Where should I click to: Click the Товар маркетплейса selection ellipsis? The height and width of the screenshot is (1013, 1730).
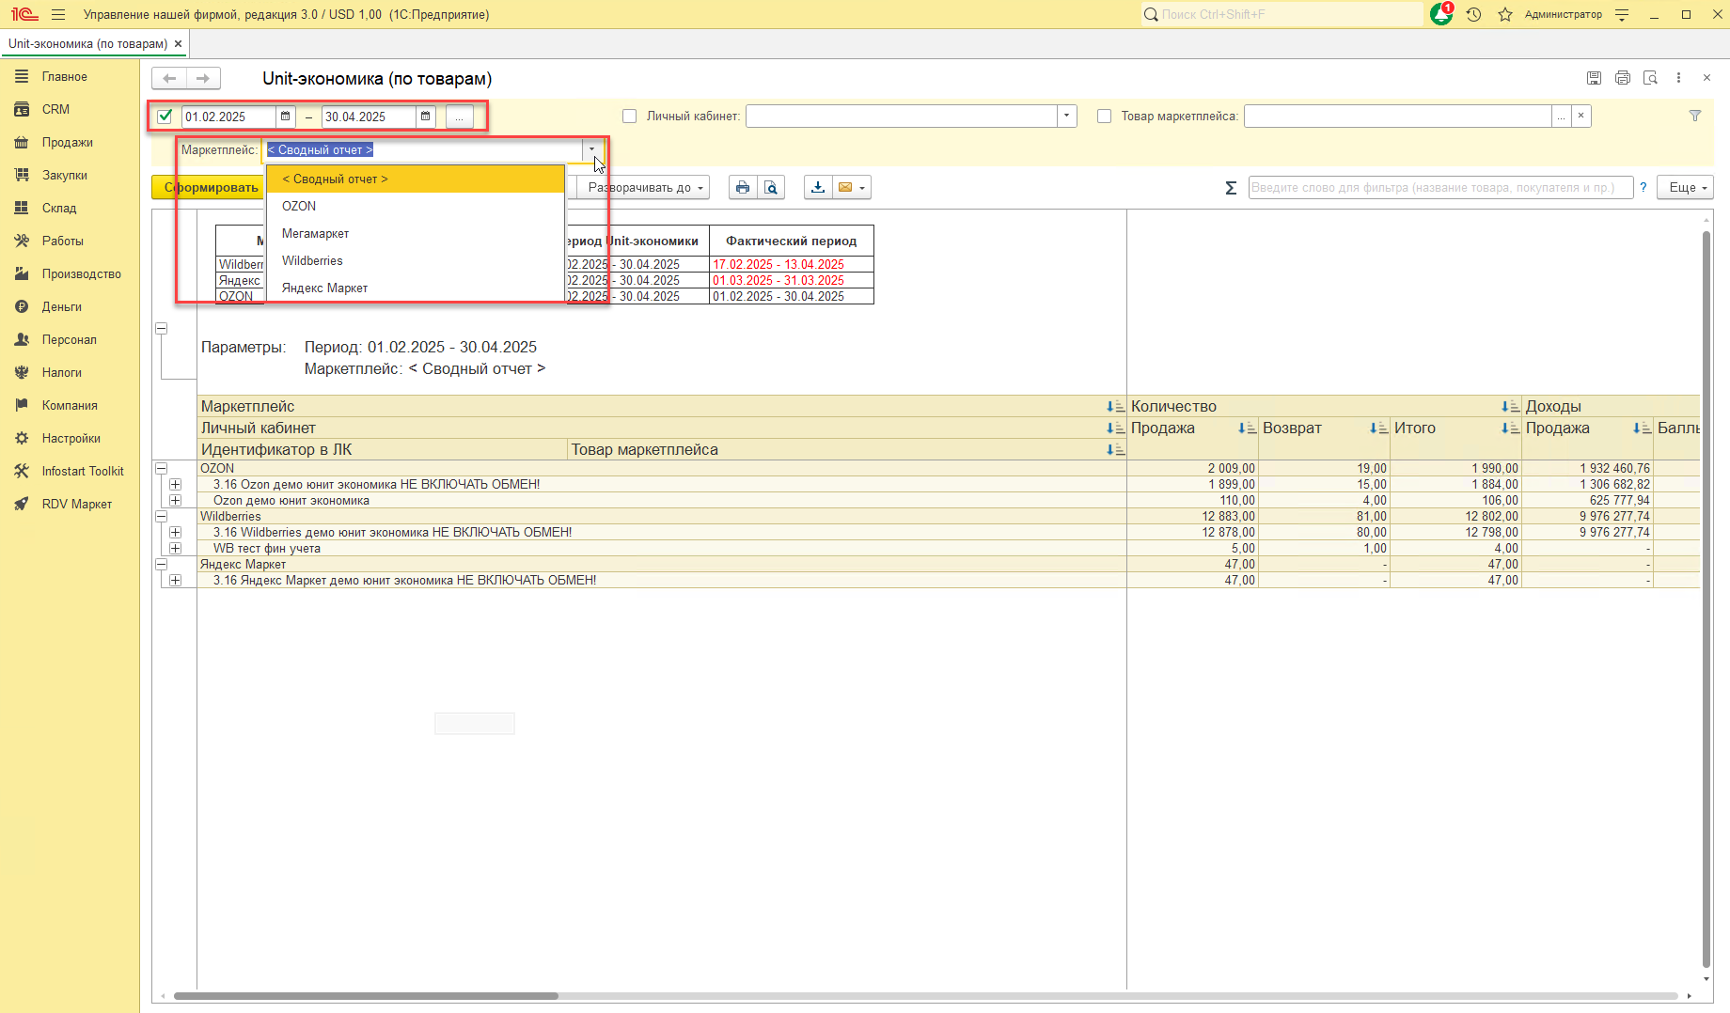click(x=1561, y=116)
